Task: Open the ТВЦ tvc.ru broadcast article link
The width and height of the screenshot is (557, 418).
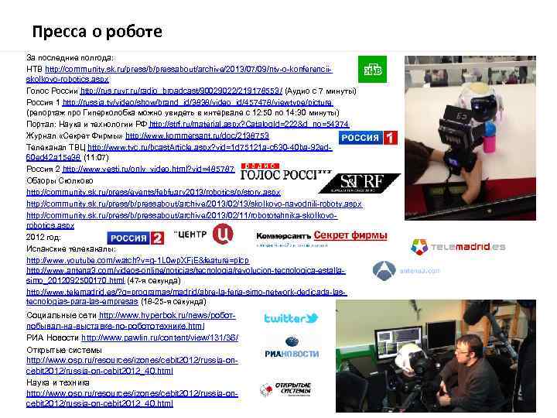Action: click(179, 152)
